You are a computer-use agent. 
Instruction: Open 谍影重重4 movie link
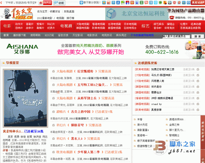(143, 130)
